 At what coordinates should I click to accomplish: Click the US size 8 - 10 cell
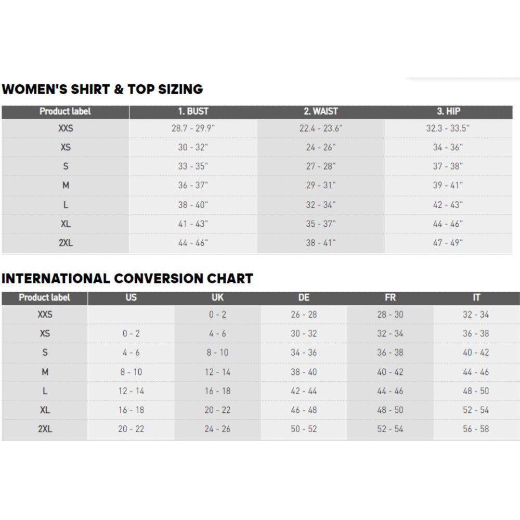coord(130,372)
